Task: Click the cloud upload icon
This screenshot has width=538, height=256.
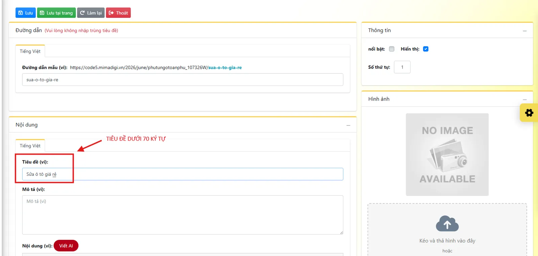Action: pos(447,223)
